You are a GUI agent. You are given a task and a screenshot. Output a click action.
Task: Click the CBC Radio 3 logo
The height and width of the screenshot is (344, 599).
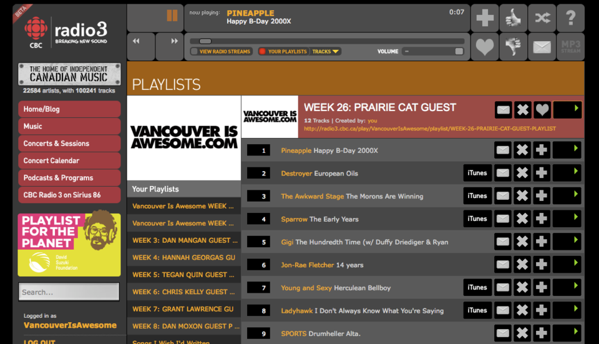[x=67, y=32]
